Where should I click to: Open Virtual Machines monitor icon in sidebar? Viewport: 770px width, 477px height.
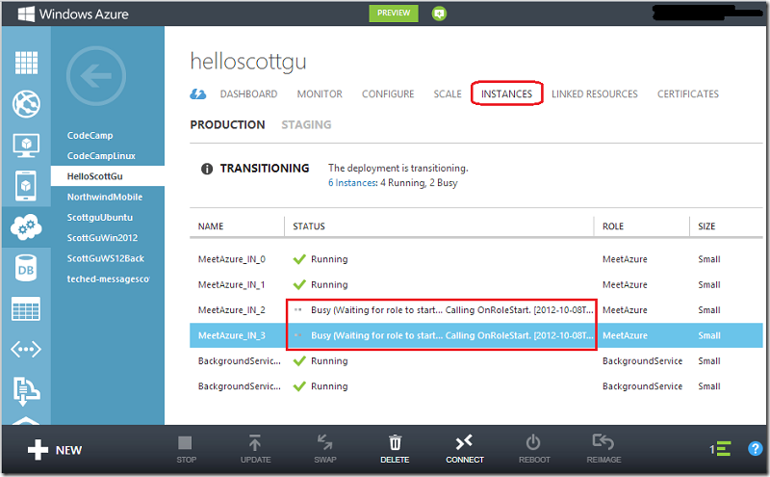point(26,146)
